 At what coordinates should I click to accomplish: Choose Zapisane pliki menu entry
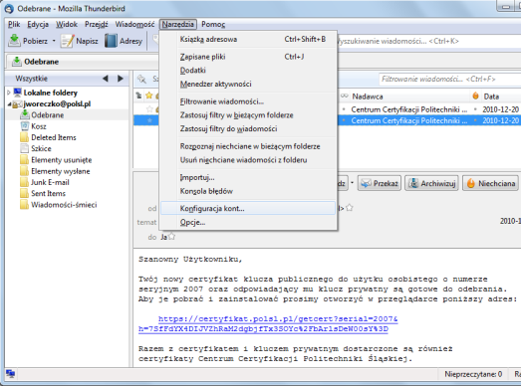[x=248, y=57]
